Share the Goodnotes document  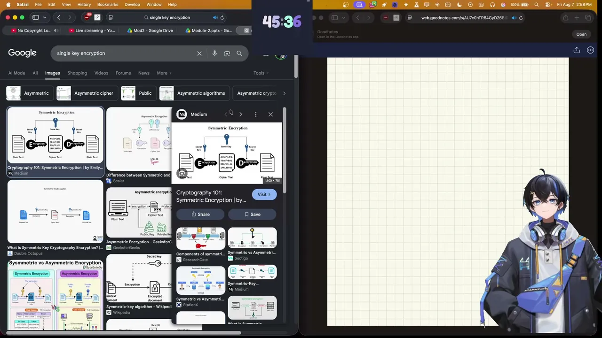[x=577, y=50]
